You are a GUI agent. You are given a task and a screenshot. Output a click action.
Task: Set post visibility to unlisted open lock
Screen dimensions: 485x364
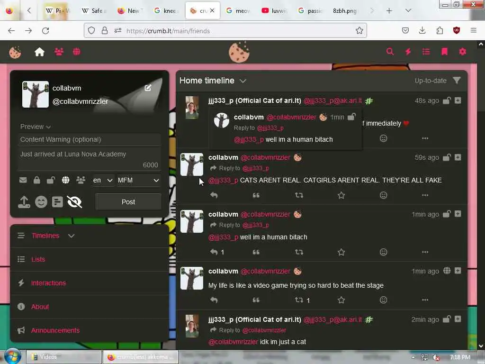51,180
